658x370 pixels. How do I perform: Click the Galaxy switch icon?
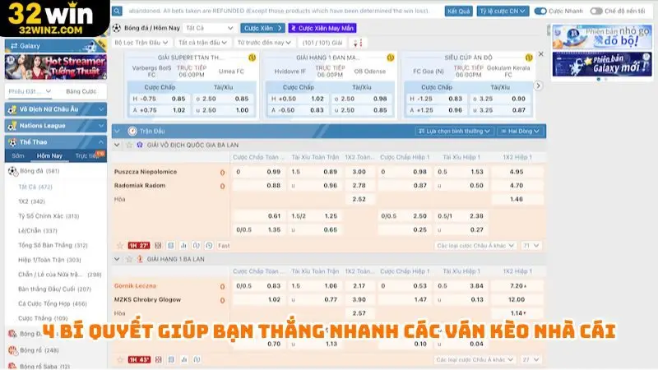pyautogui.click(x=14, y=46)
